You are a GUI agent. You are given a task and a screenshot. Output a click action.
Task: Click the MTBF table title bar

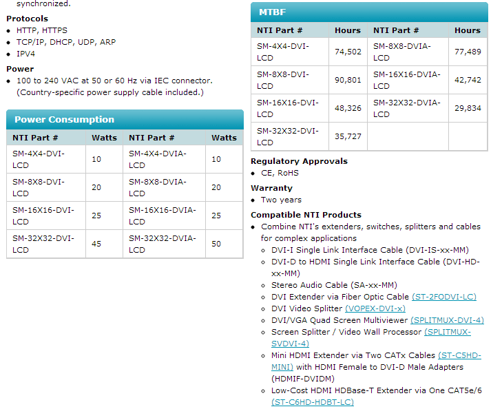tap(369, 12)
